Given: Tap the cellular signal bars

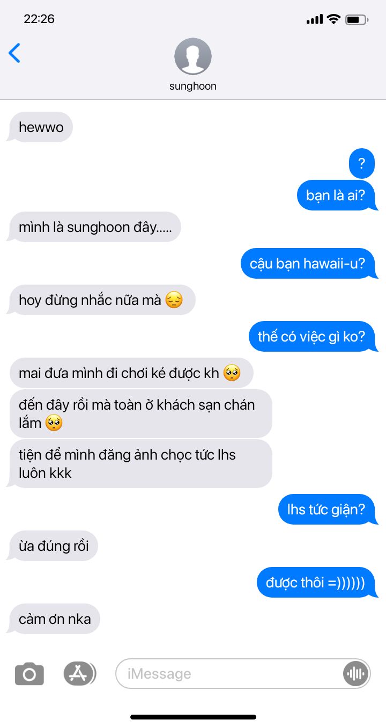Looking at the screenshot, I should click(x=314, y=20).
